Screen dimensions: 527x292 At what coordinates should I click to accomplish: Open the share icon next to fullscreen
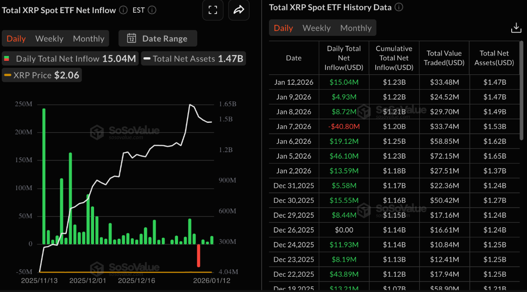(x=239, y=10)
